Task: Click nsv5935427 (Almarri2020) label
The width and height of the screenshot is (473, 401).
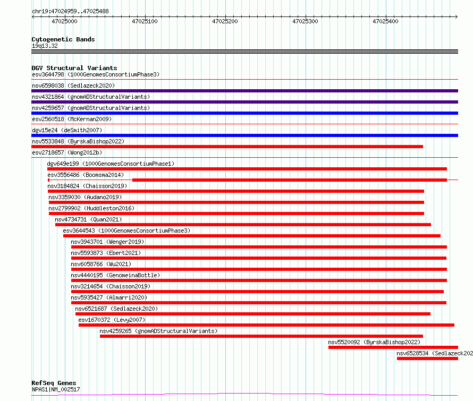Action: 109,297
